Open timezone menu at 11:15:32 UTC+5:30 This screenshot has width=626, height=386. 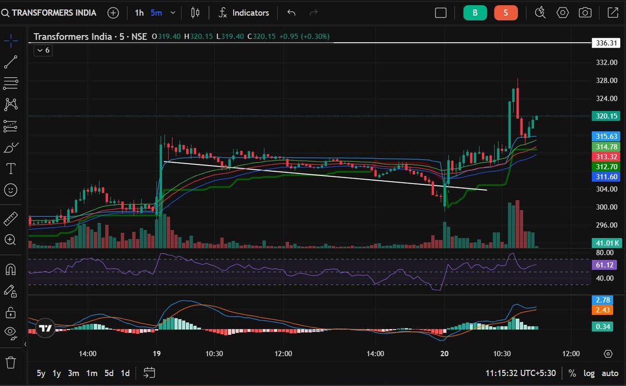(x=520, y=373)
